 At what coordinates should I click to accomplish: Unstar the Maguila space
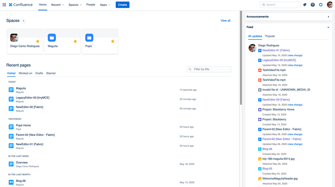point(75,41)
